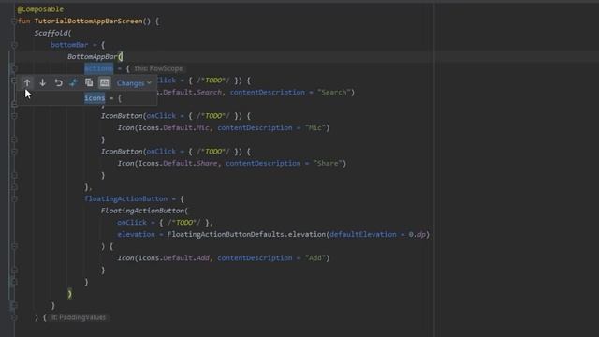This screenshot has height=337, width=599.
Task: Click the "Search" string literal
Action: [334, 92]
